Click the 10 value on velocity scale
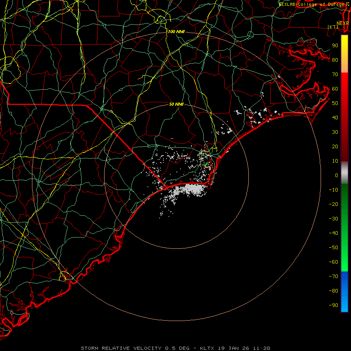The height and width of the screenshot is (351, 351). pyautogui.click(x=335, y=161)
